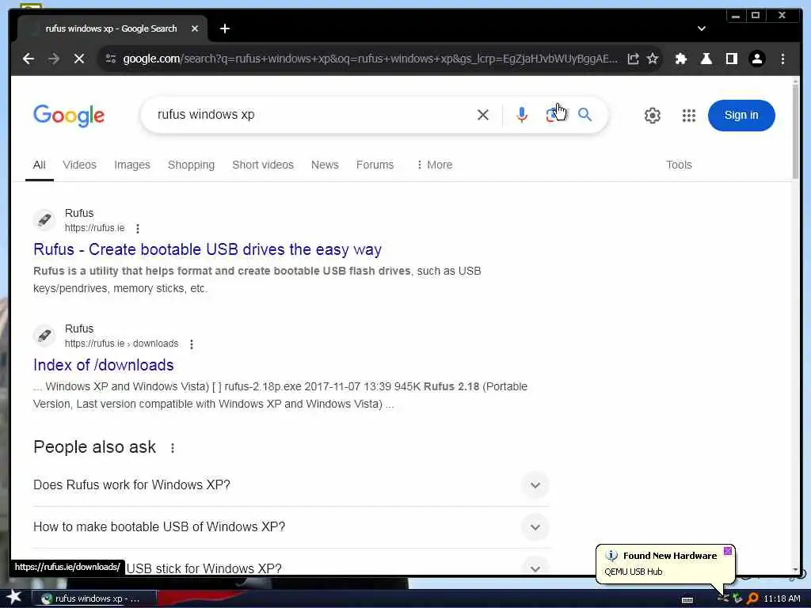
Task: Open about-this-result menu for rufus.ie downloads
Action: 192,344
